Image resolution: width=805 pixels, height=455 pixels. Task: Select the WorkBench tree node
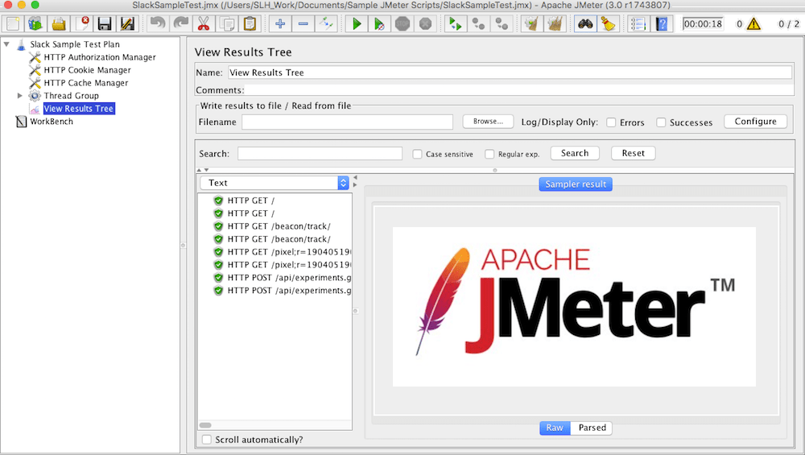click(52, 121)
